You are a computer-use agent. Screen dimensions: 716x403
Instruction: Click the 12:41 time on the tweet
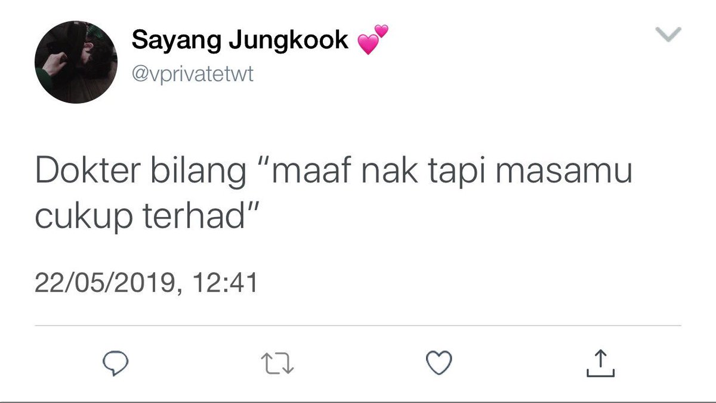point(225,283)
